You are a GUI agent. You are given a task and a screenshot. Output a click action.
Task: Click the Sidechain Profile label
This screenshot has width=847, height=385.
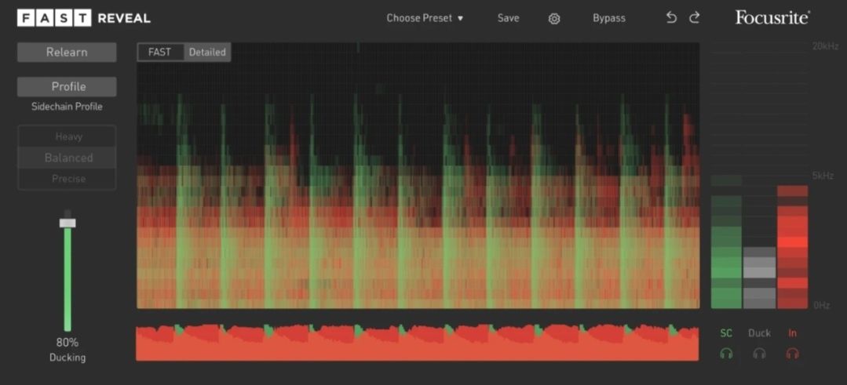point(67,107)
